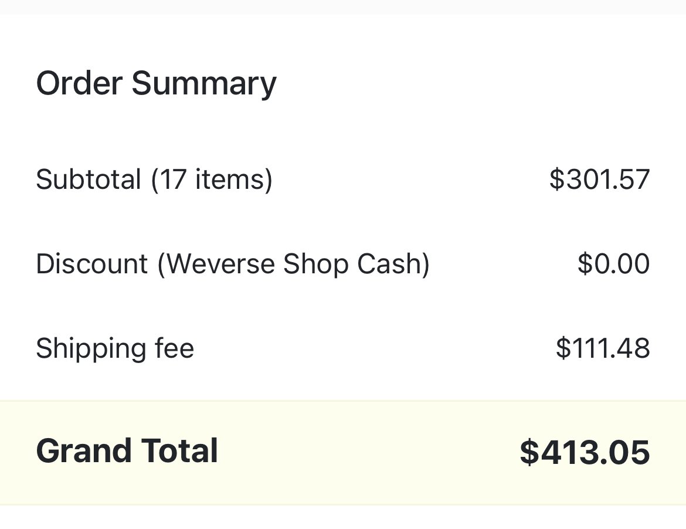Select the $413.05 grand total amount
This screenshot has width=686, height=529.
[x=585, y=452]
